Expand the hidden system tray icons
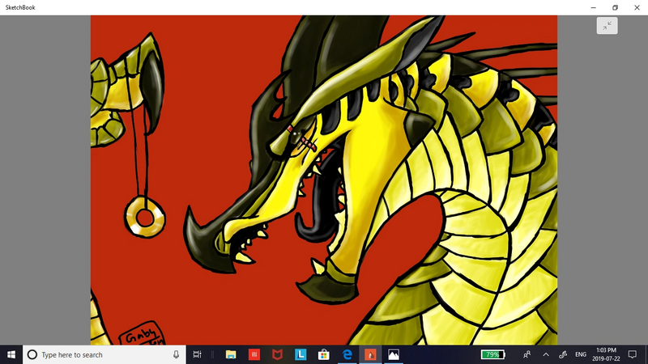Image resolution: width=648 pixels, height=364 pixels. coord(546,354)
